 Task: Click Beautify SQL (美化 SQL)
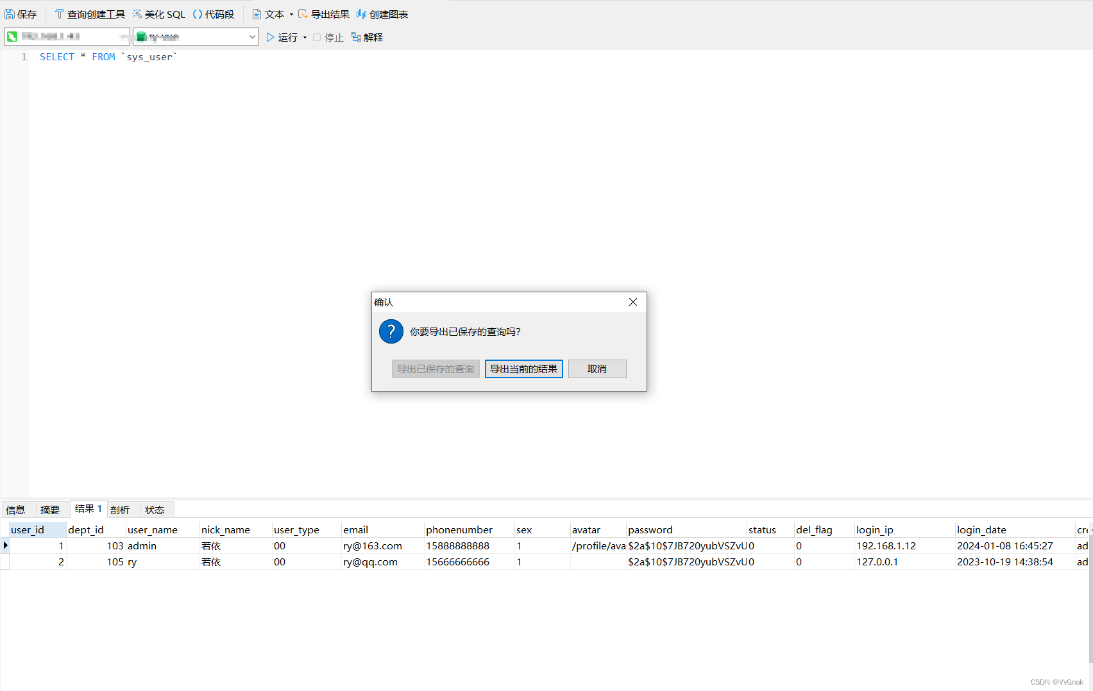159,14
